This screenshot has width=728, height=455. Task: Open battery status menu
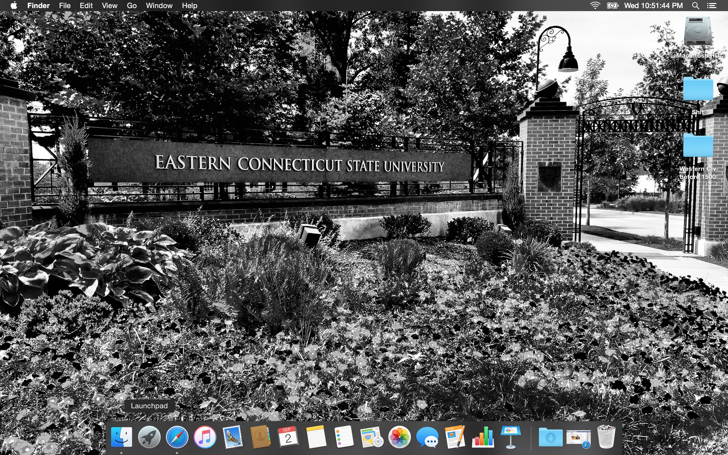pyautogui.click(x=612, y=5)
